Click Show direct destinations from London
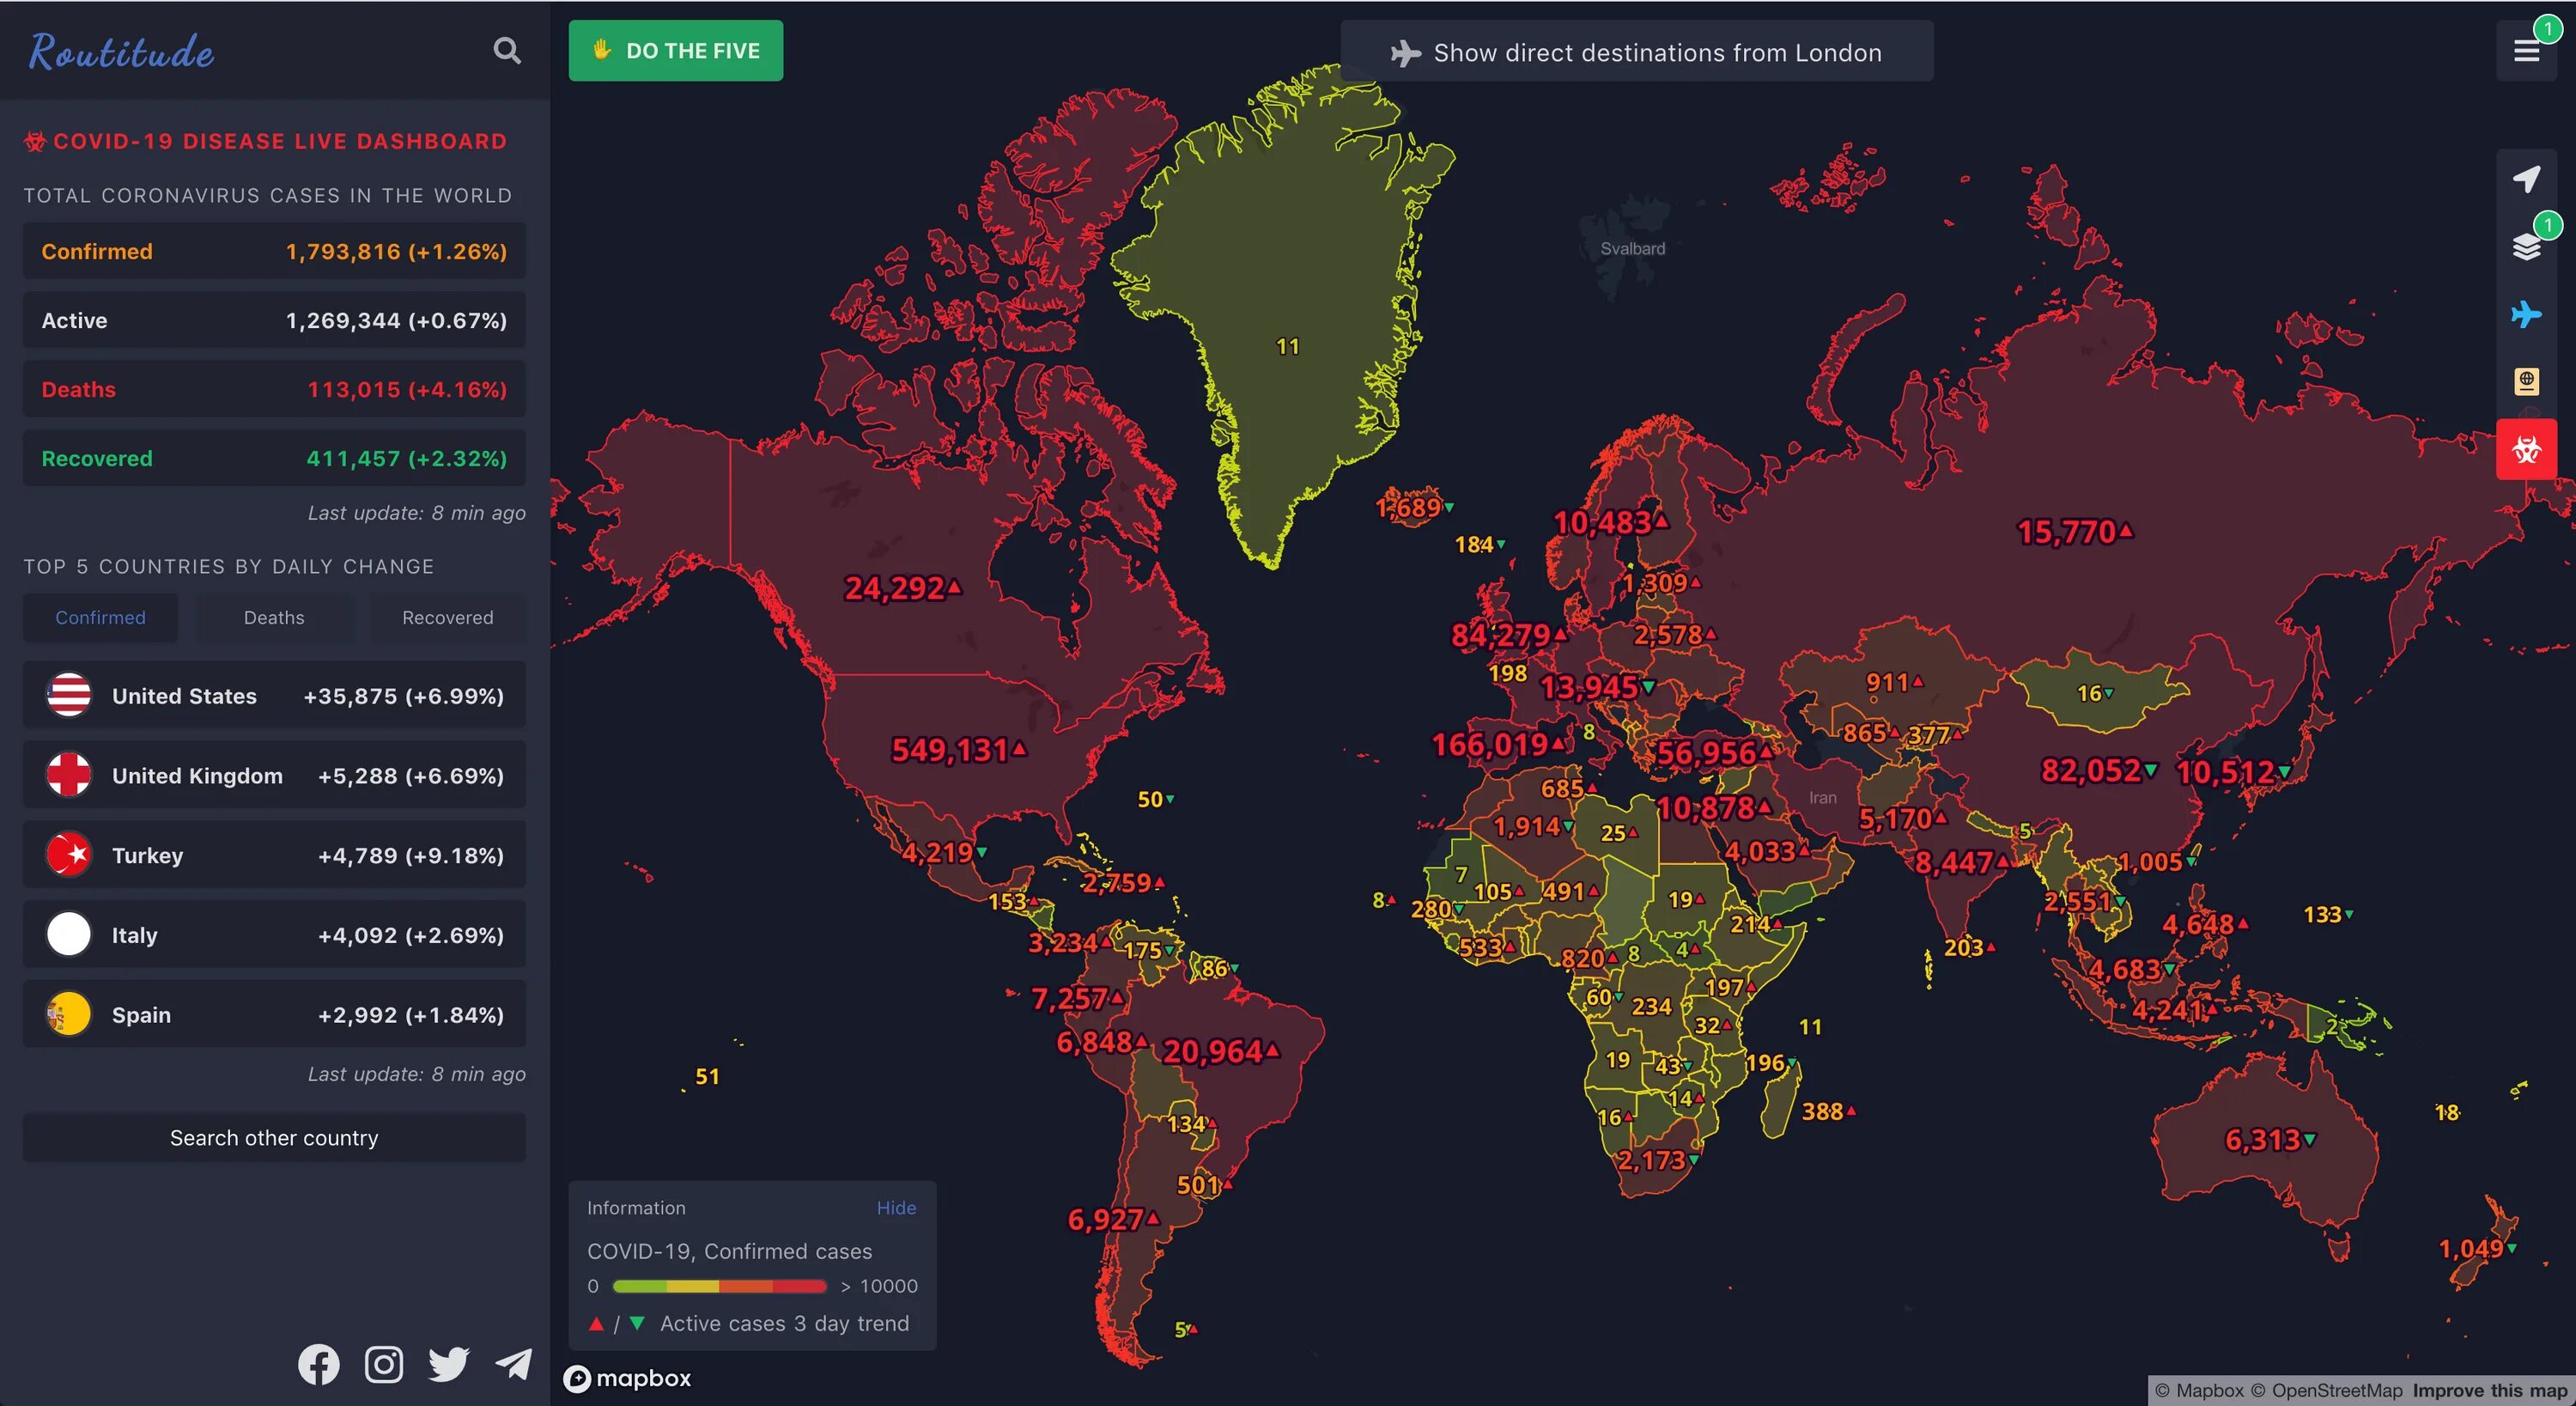2576x1406 pixels. (1636, 52)
